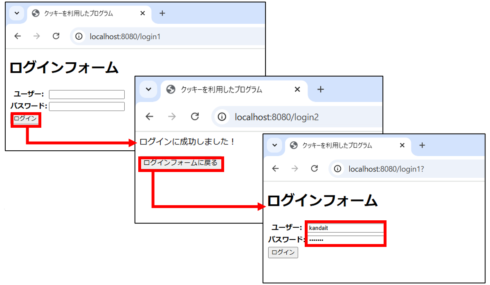Open new tab with plus in login2 window
Screen dimensions: 490x285
click(321, 89)
